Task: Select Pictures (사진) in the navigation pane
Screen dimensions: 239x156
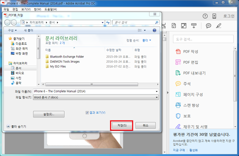Action: click(16, 78)
